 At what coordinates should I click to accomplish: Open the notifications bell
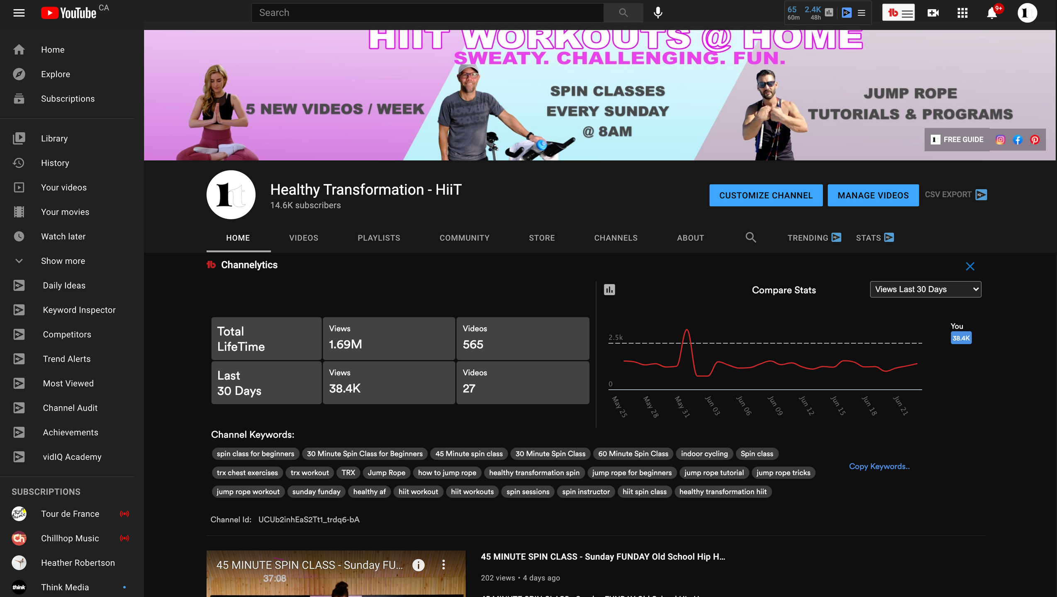[x=992, y=13]
